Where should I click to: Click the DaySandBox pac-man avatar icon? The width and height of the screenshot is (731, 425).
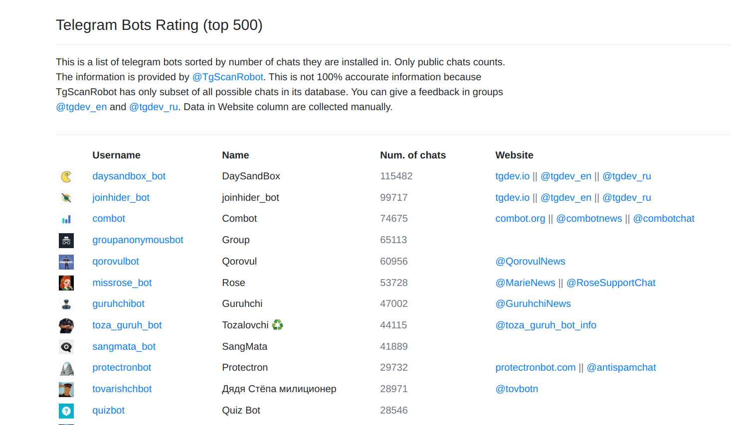tap(66, 176)
